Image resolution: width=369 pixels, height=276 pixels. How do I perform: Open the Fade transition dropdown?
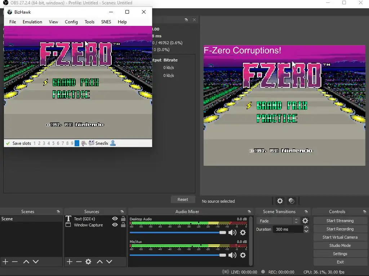pos(279,221)
